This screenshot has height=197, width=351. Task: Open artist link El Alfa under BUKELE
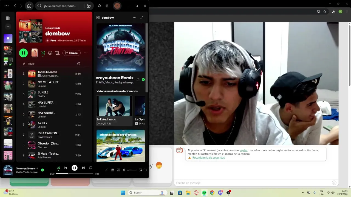pos(41,96)
